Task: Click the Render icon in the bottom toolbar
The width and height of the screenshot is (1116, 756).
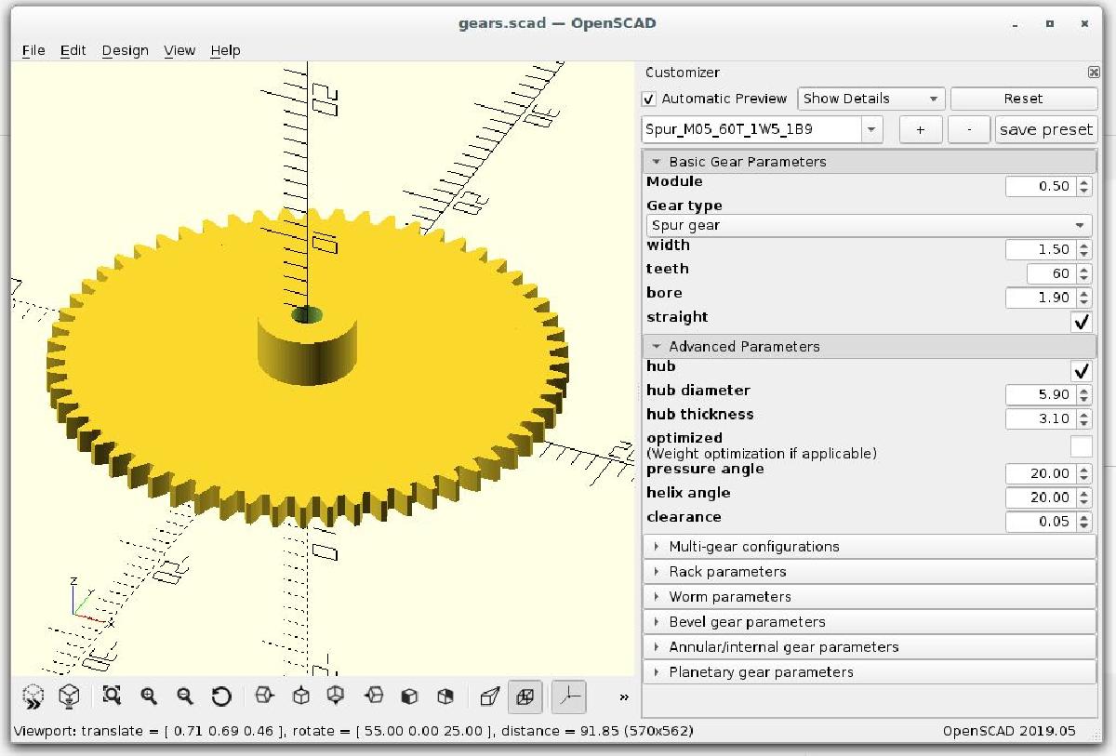Action: pyautogui.click(x=69, y=696)
